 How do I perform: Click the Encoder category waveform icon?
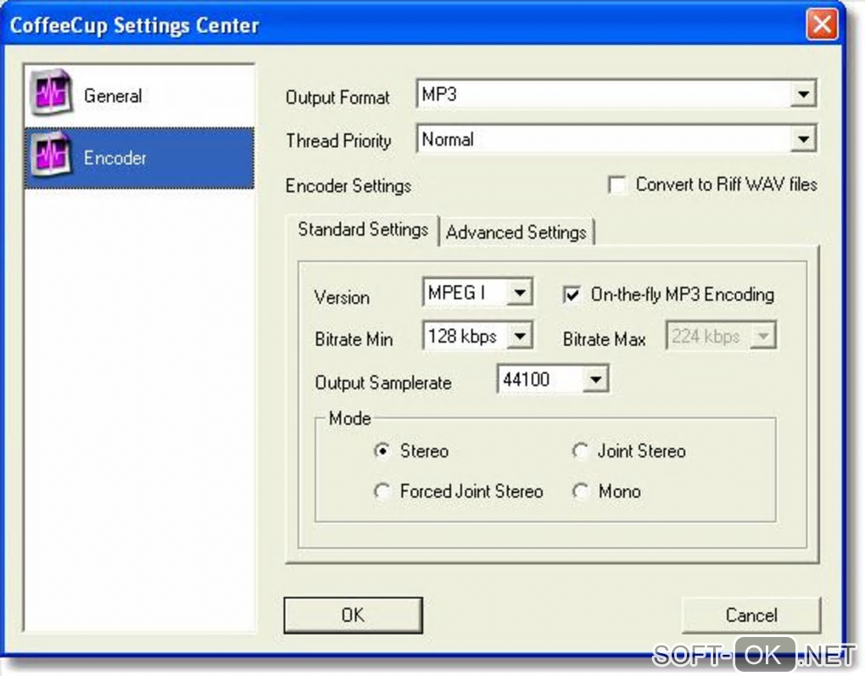point(51,154)
